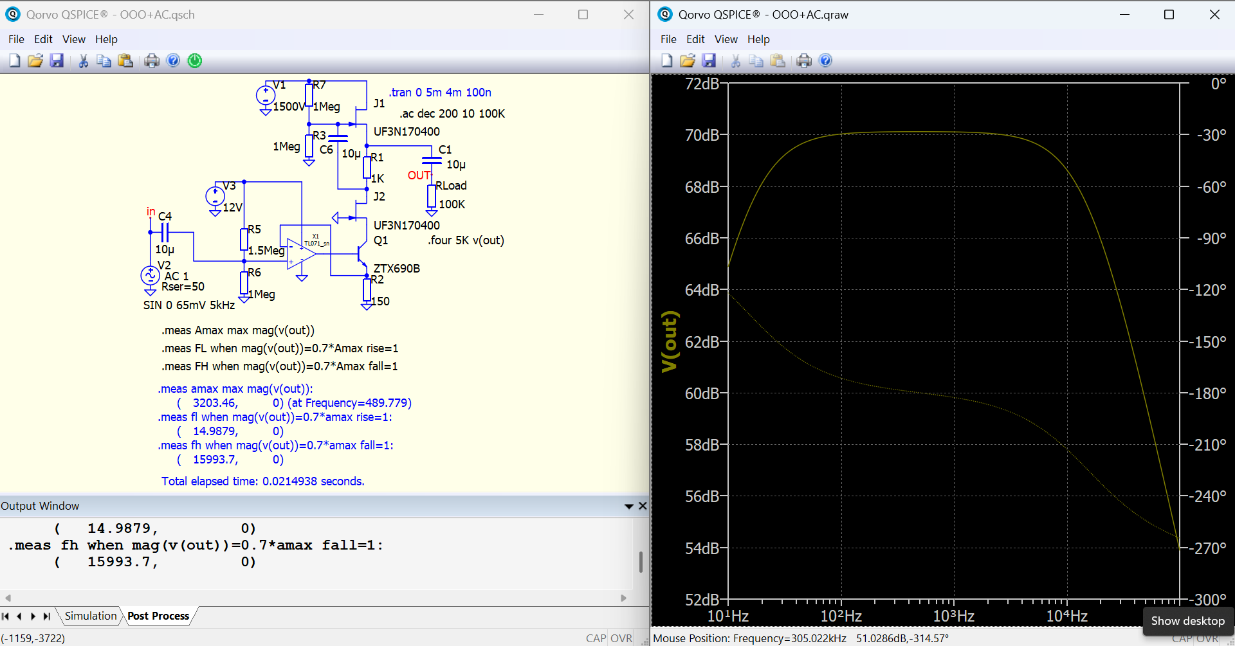Jump to last output tab arrow
Screen dimensions: 1235x646
[x=46, y=616]
